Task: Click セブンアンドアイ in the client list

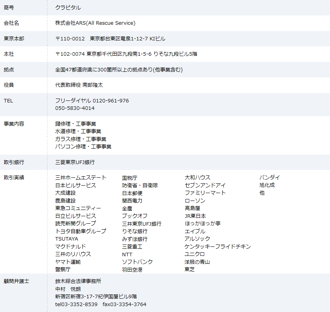Action: coord(205,185)
